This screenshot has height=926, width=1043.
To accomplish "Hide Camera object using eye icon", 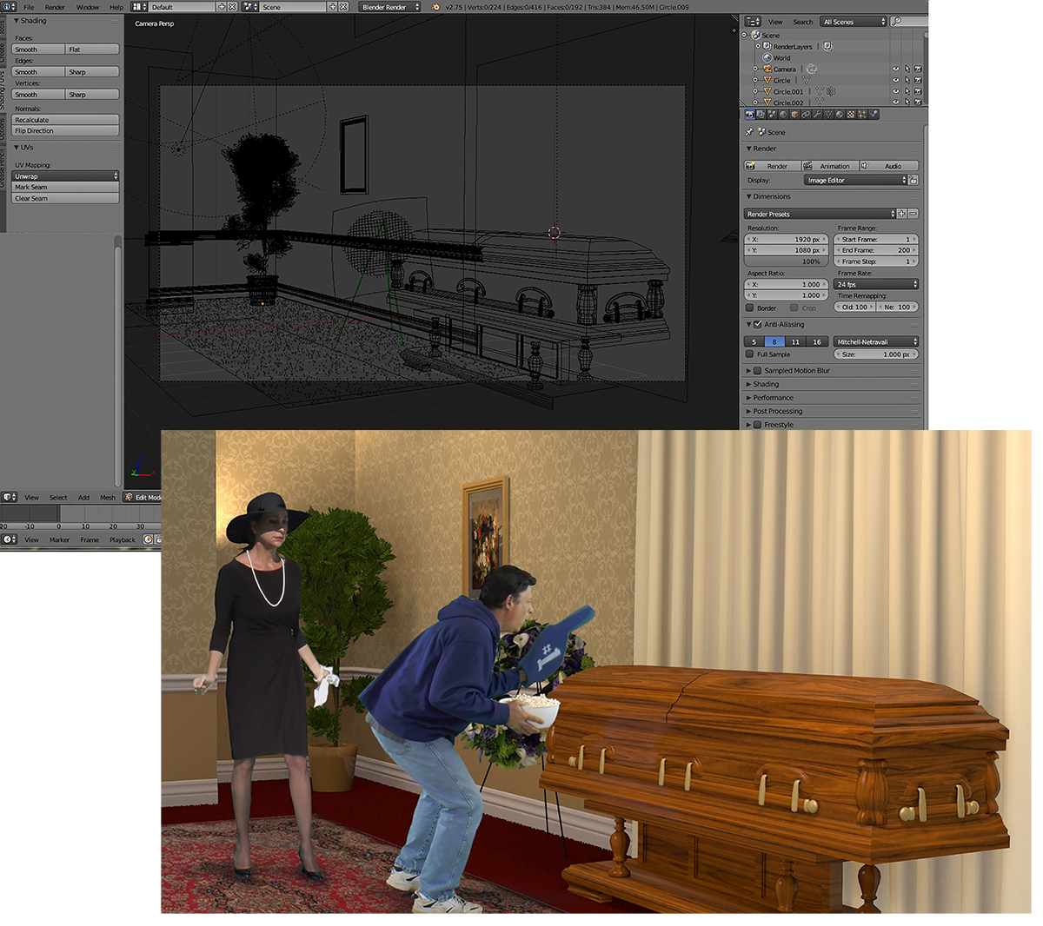I will coord(895,69).
